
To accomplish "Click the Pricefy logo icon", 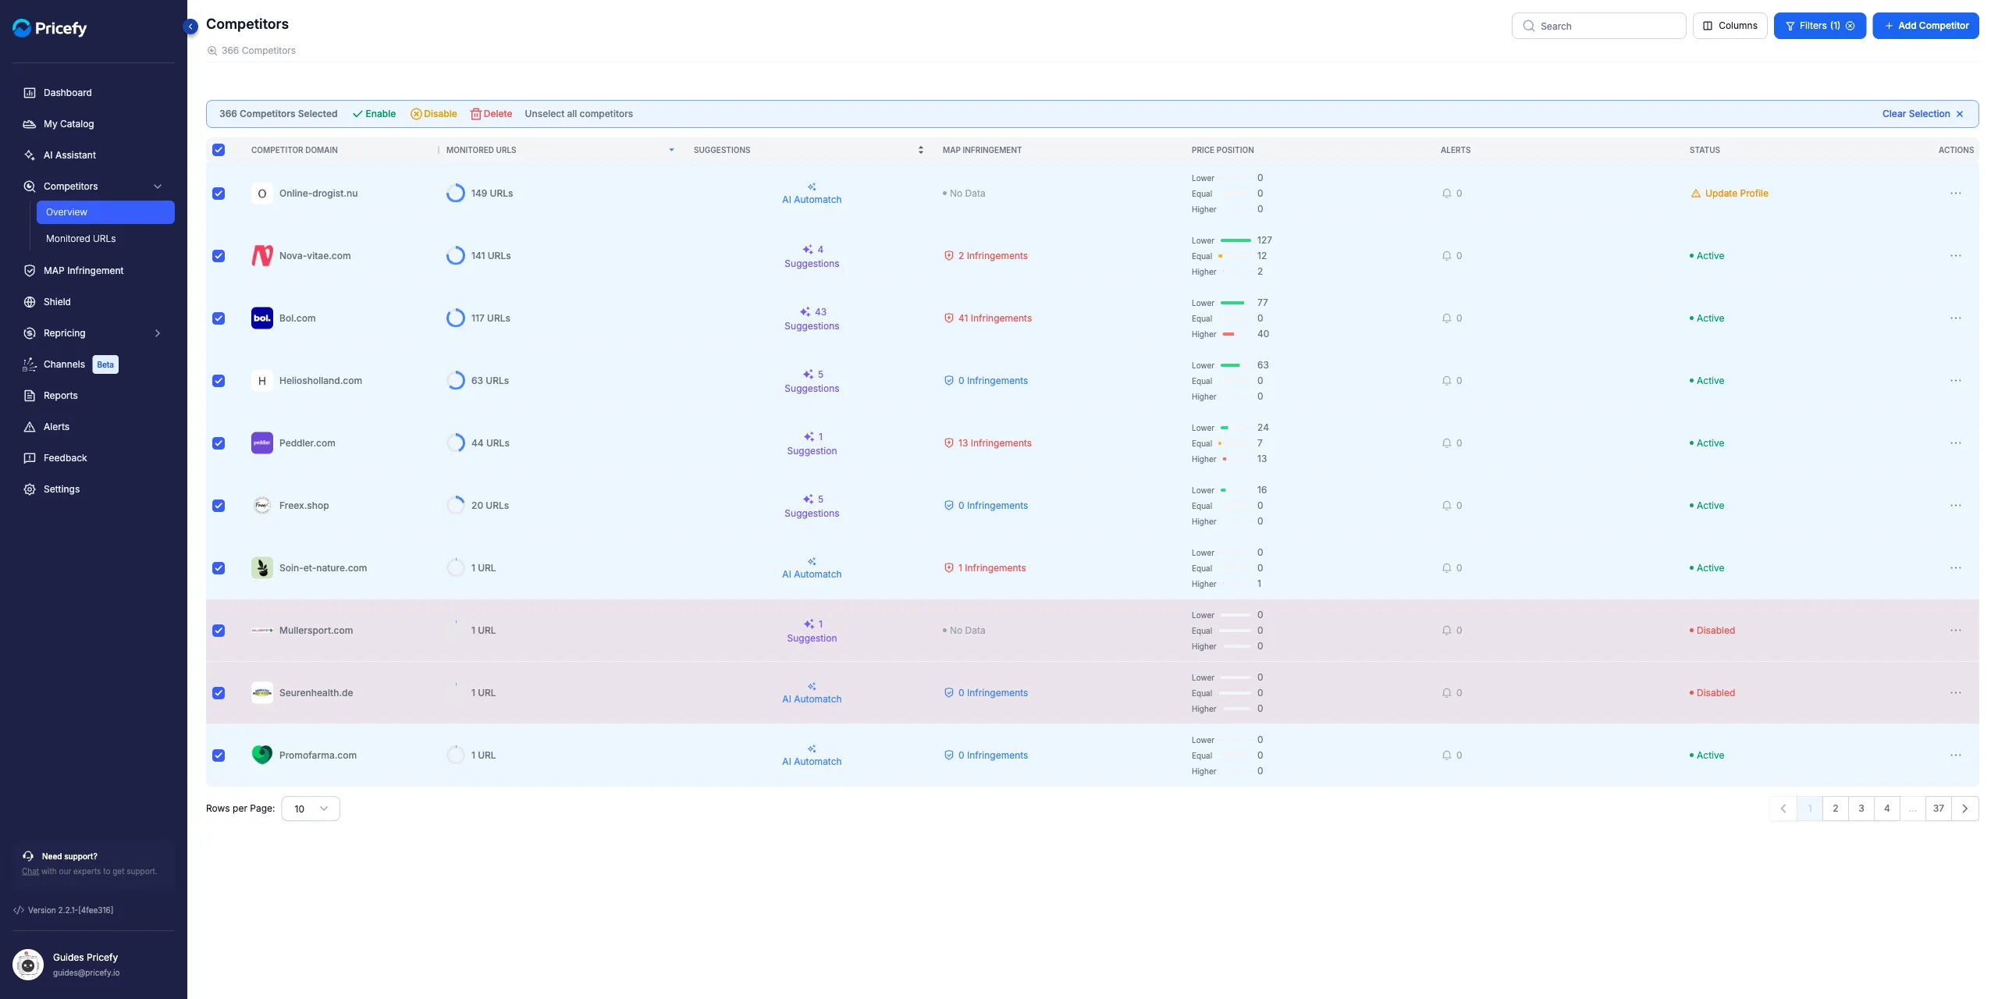I will pyautogui.click(x=22, y=28).
